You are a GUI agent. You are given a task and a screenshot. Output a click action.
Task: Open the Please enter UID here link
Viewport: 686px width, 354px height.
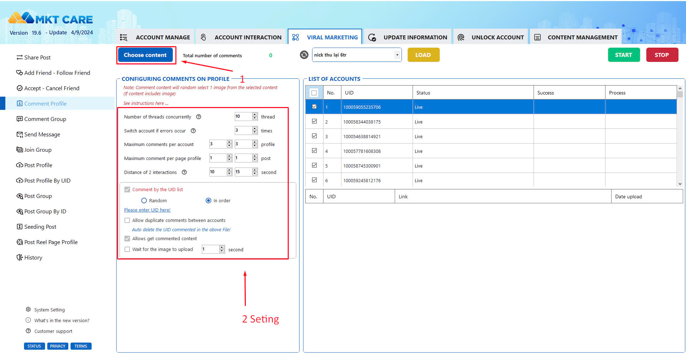click(147, 210)
